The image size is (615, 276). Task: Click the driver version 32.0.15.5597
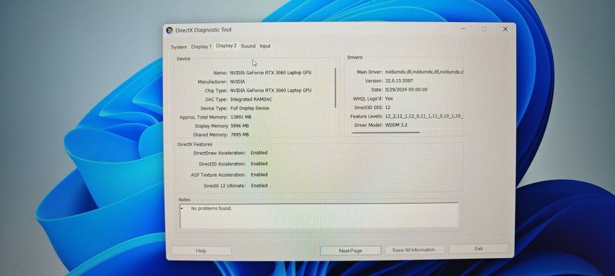coord(399,81)
